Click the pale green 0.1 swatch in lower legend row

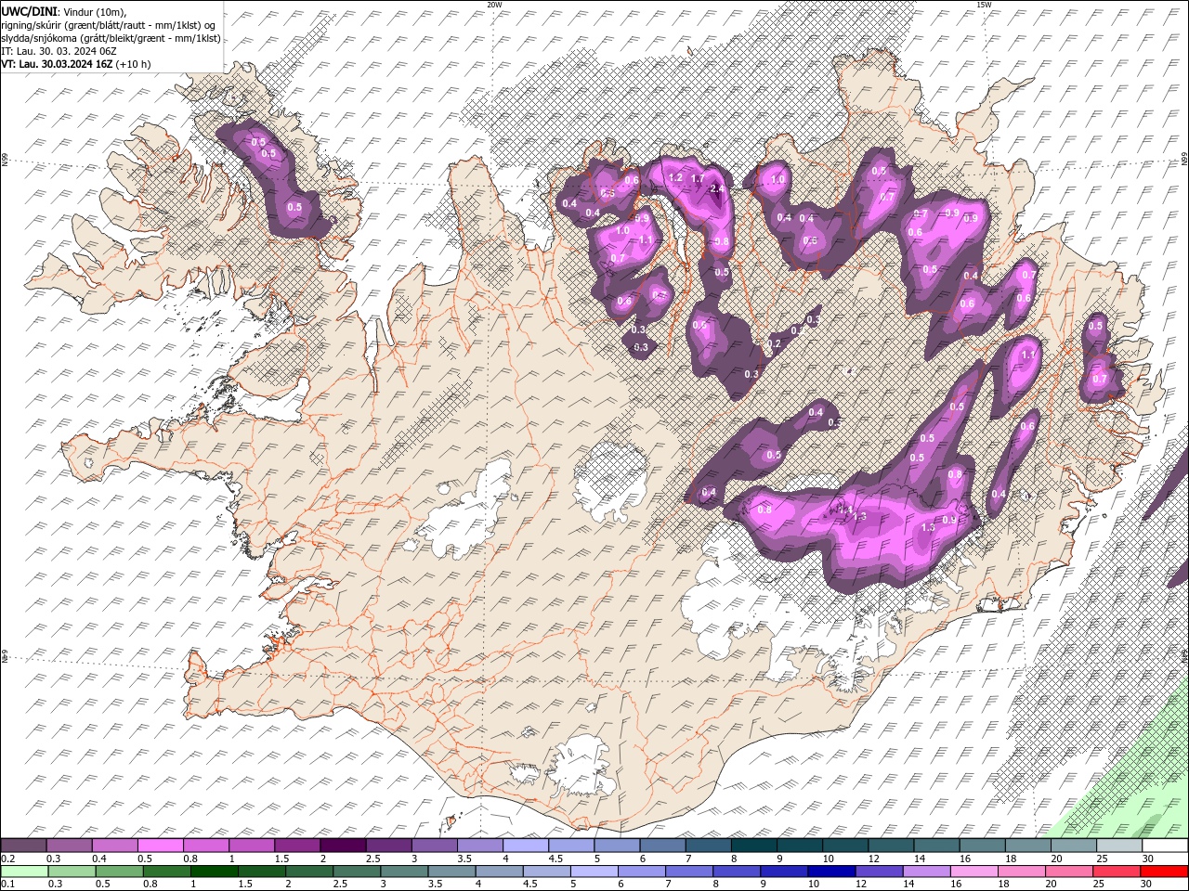(x=23, y=871)
